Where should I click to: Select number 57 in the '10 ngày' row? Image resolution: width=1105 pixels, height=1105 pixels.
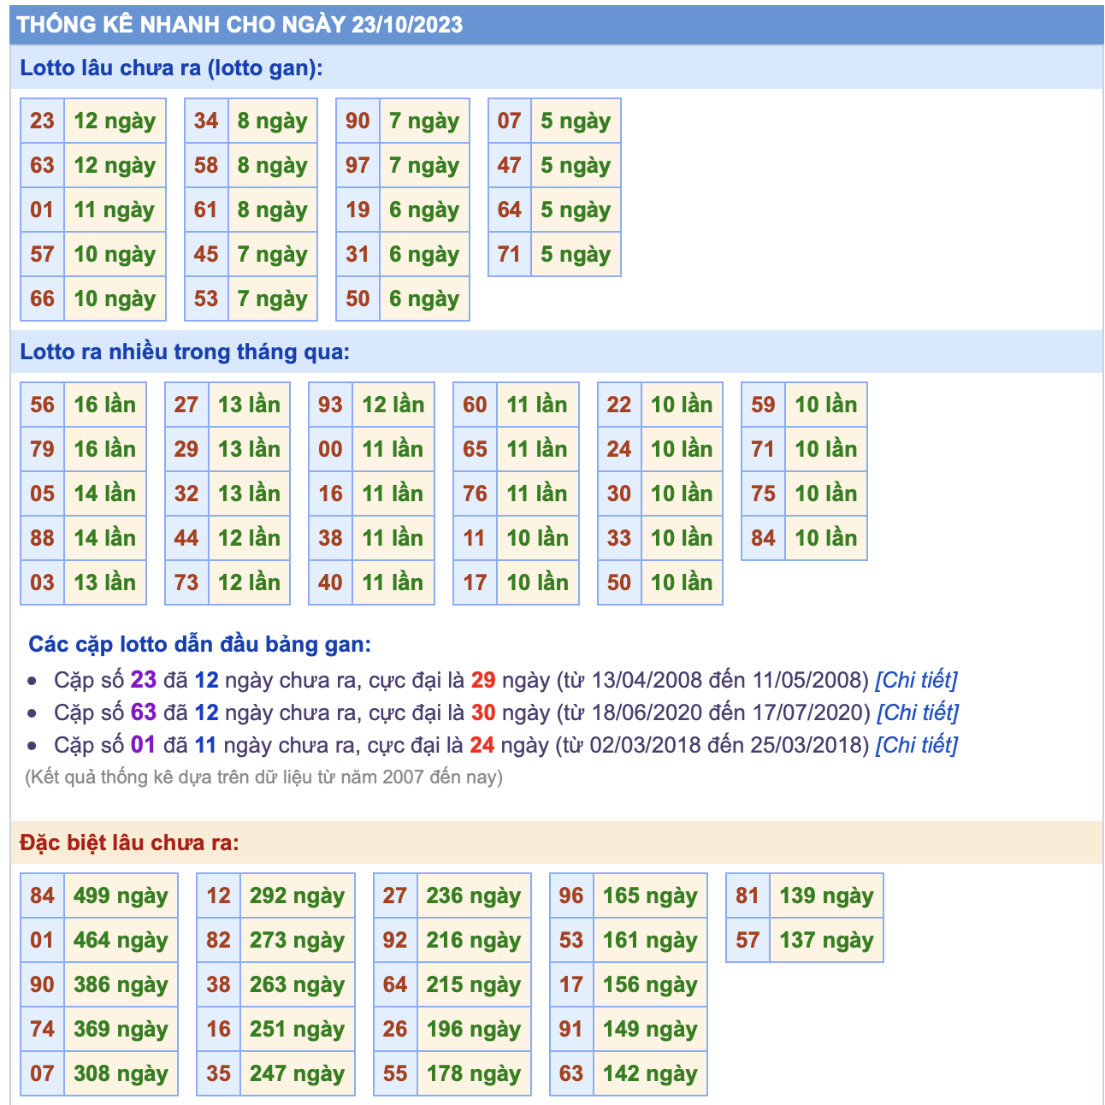point(42,254)
